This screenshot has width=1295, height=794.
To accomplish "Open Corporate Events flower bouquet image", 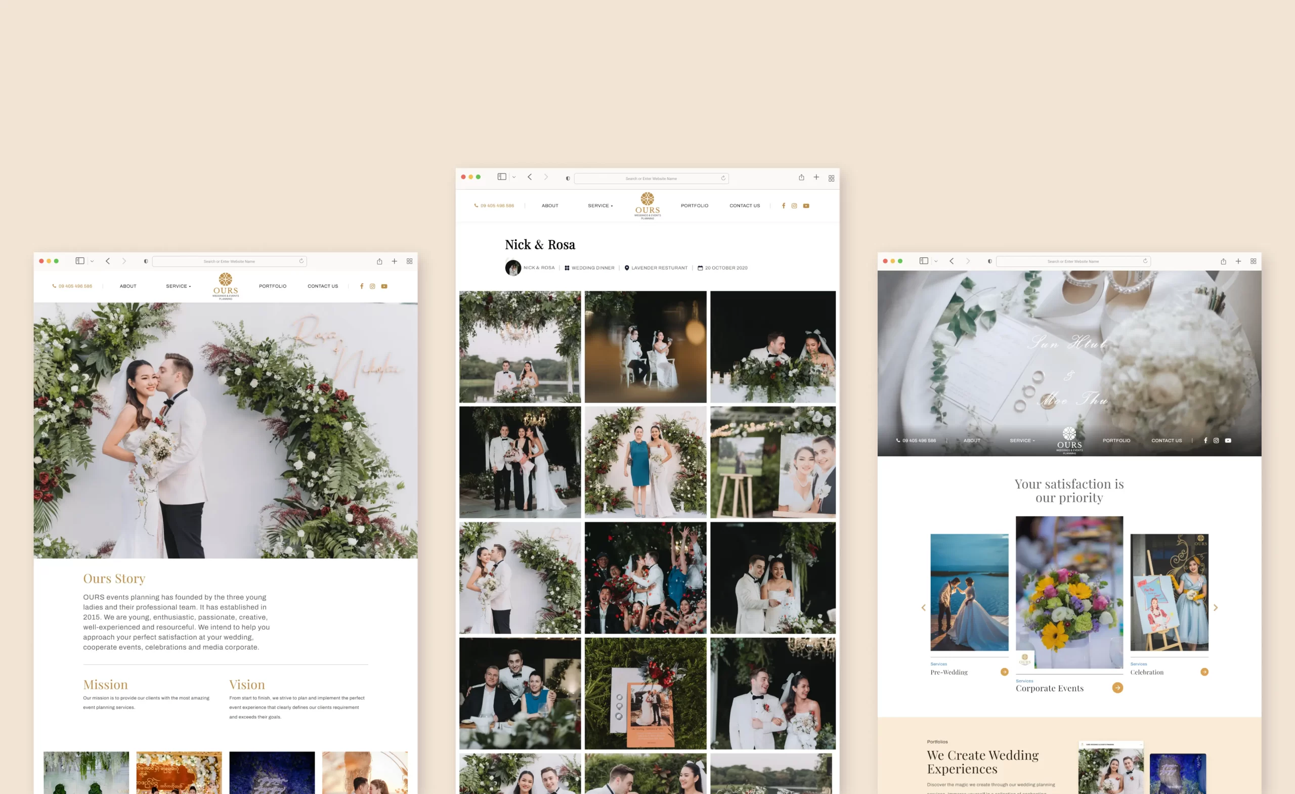I will pyautogui.click(x=1069, y=592).
